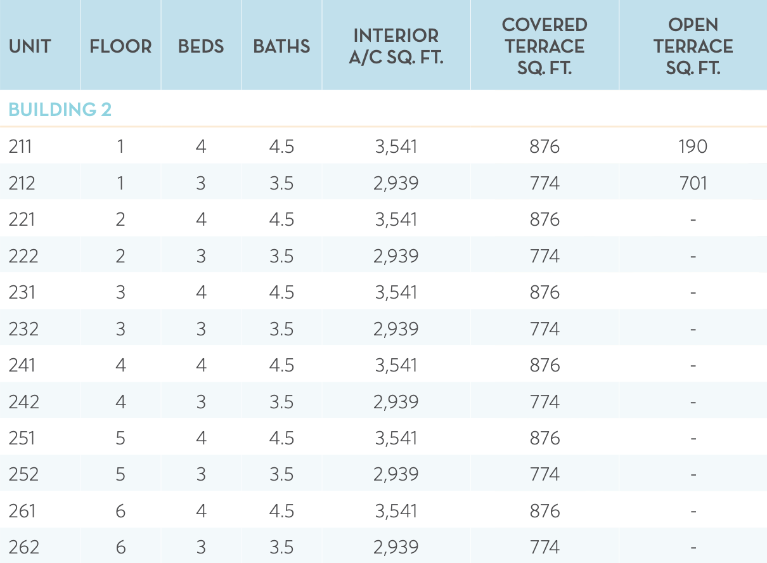Image resolution: width=767 pixels, height=563 pixels.
Task: Select the open terrace value 190
Action: [693, 146]
